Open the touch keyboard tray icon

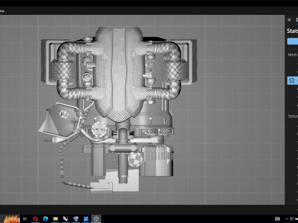pyautogui.click(x=278, y=219)
